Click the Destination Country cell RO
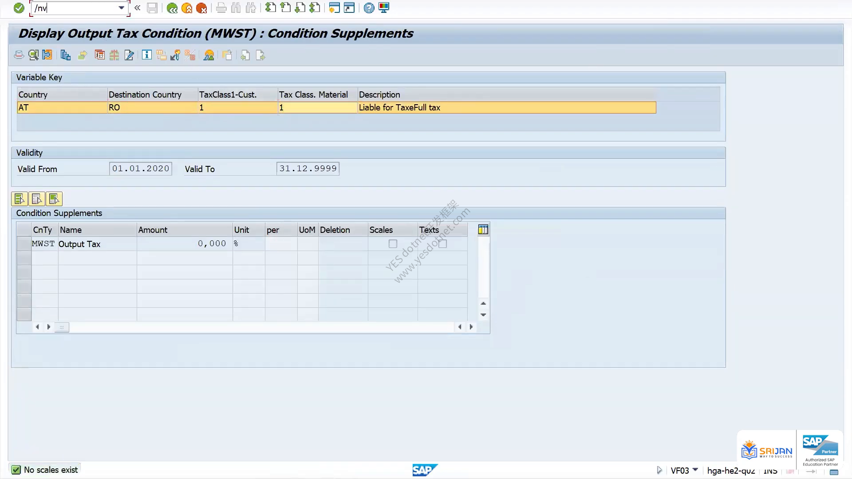Viewport: 852px width, 479px height. 153,107
